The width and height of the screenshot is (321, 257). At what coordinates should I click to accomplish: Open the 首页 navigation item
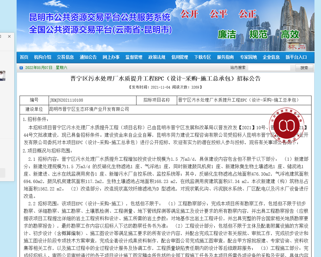click(x=24, y=57)
